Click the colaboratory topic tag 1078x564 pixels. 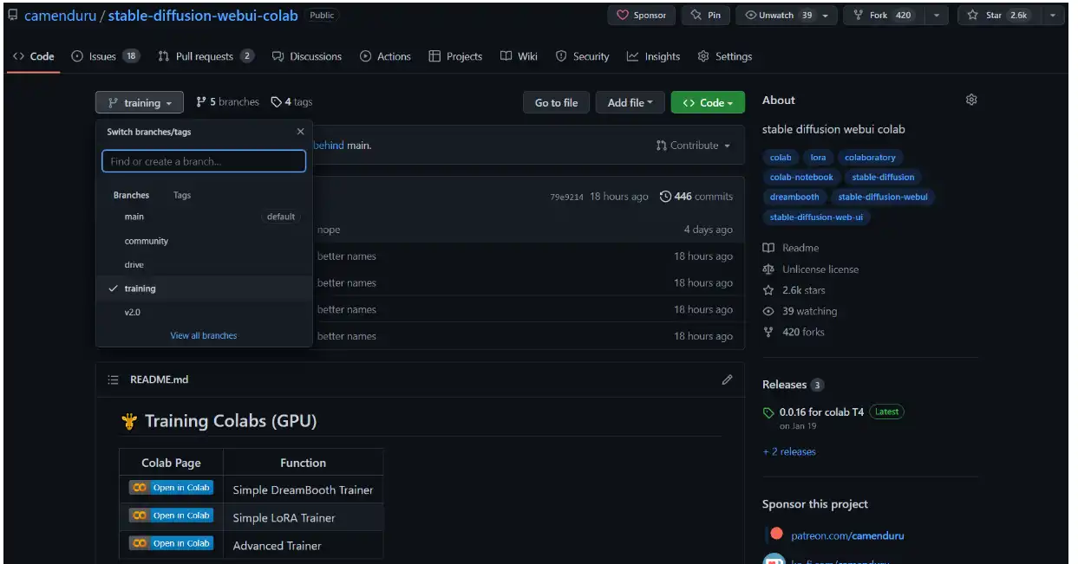870,158
